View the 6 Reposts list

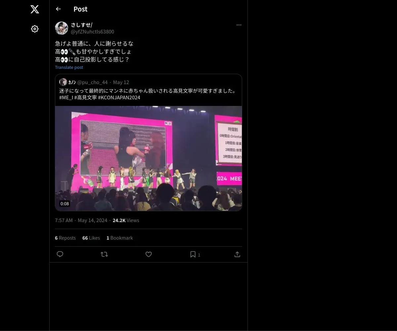point(65,238)
